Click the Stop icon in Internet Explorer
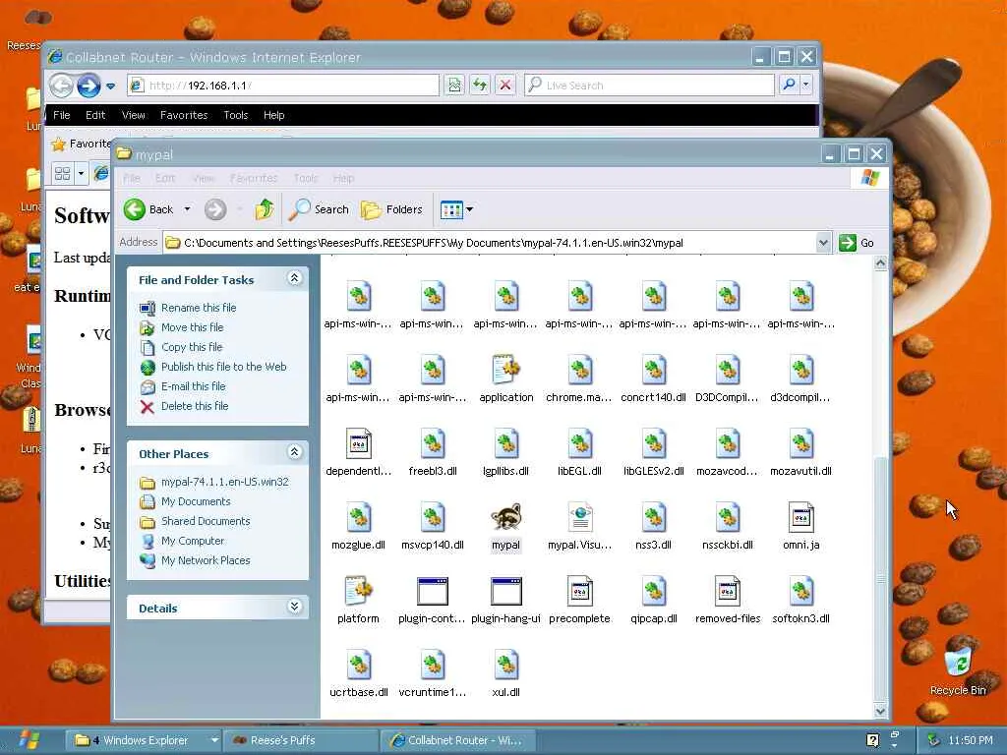 [505, 85]
